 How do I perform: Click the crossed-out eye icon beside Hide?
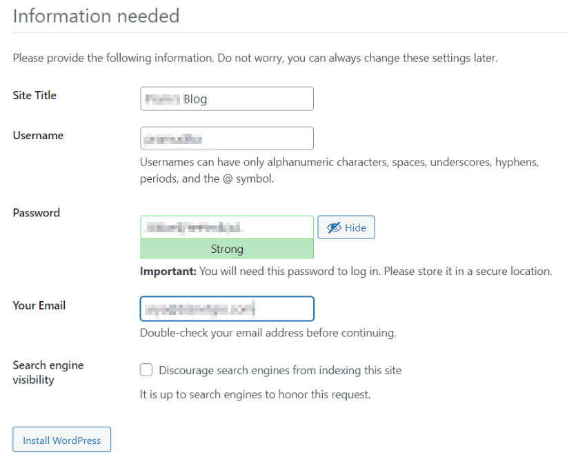(x=335, y=227)
